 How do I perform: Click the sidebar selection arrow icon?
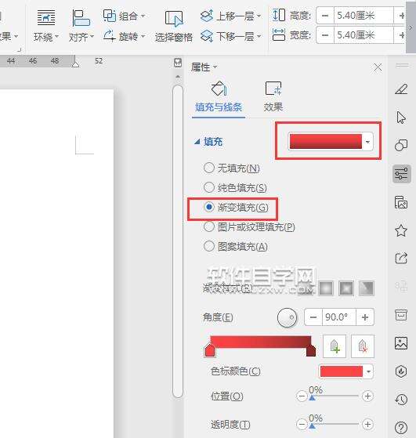[x=401, y=118]
